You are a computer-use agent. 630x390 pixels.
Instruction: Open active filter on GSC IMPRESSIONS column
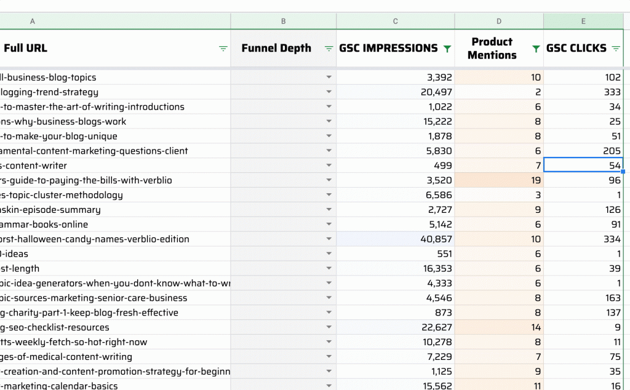click(447, 49)
